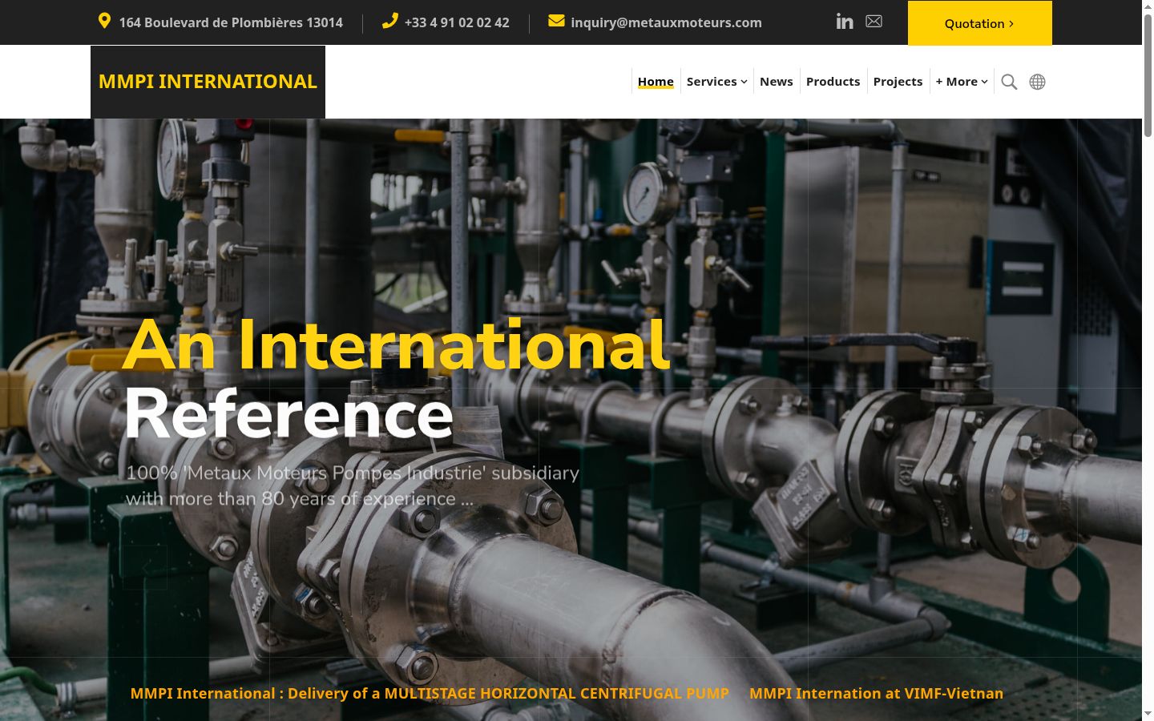The height and width of the screenshot is (721, 1154).
Task: Open the Multistage Horizontal Centrifugal Pump news link
Action: click(x=430, y=694)
